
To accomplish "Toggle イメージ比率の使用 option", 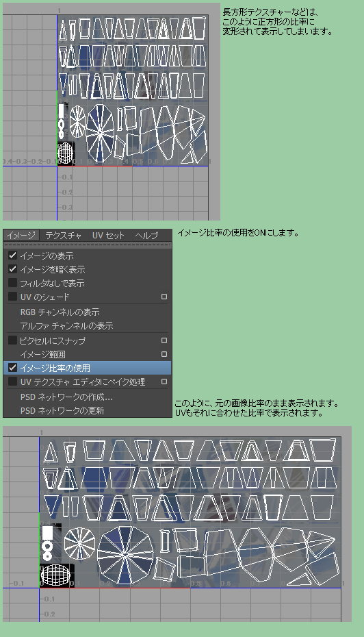I will click(88, 368).
